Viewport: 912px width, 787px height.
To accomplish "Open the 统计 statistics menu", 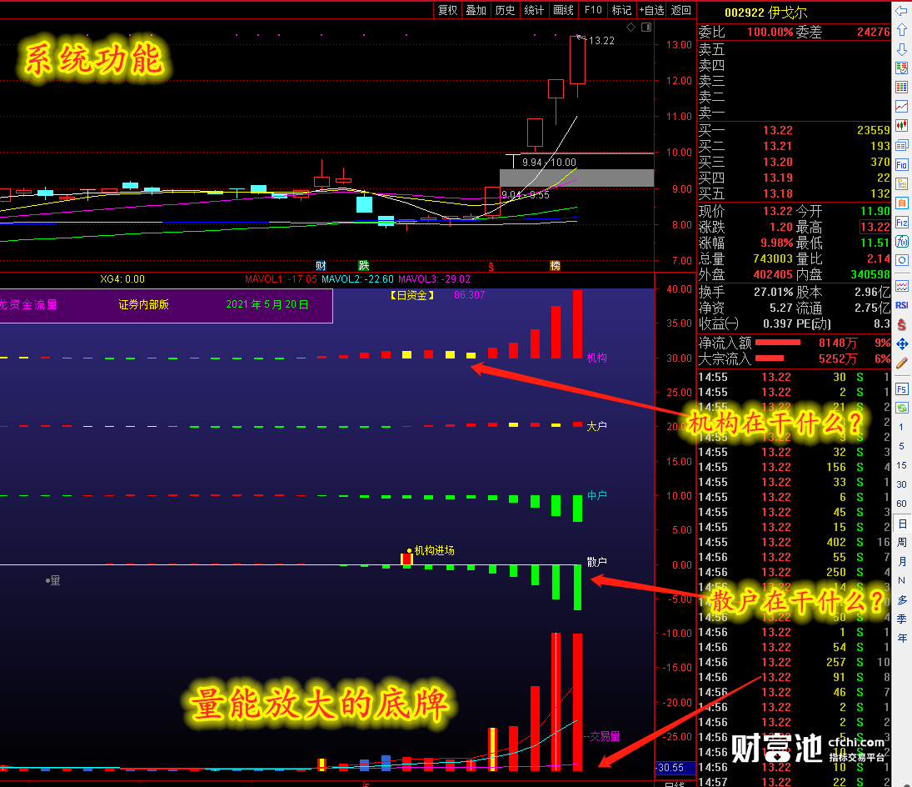I will (534, 10).
